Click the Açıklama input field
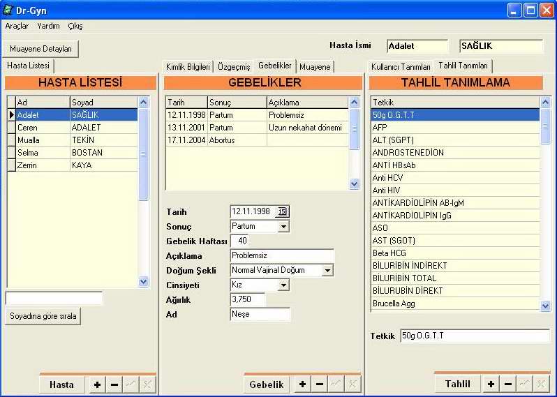The width and height of the screenshot is (557, 397). (x=282, y=256)
